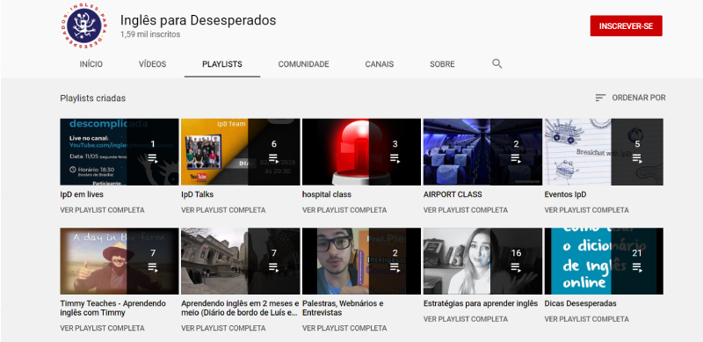The width and height of the screenshot is (703, 342).
Task: Click playlist queue icon on Aprendendo inglês em 2 meses
Action: click(274, 267)
